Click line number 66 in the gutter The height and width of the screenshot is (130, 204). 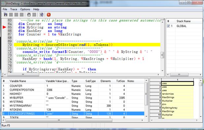pos(10,31)
